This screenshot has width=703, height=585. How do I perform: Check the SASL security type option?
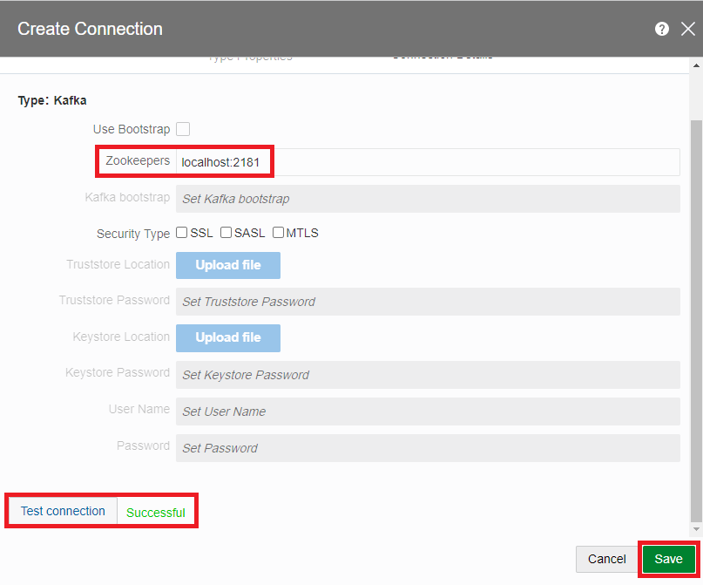click(x=226, y=233)
